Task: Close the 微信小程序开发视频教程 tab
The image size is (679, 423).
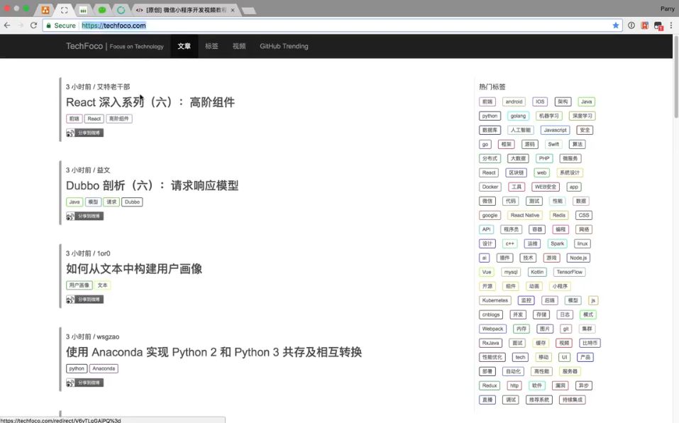Action: (x=233, y=10)
